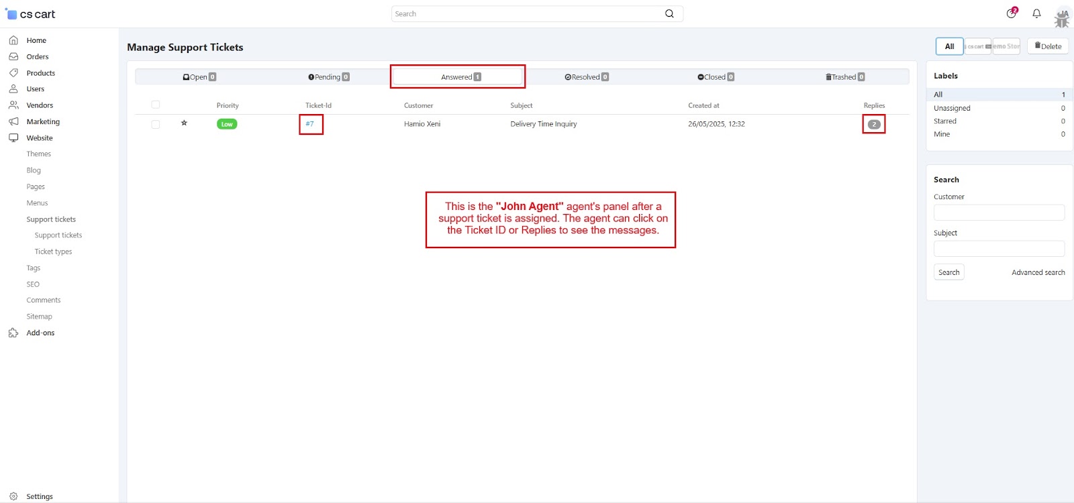The height and width of the screenshot is (503, 1074).
Task: Open Settings gear in sidebar
Action: [13, 496]
